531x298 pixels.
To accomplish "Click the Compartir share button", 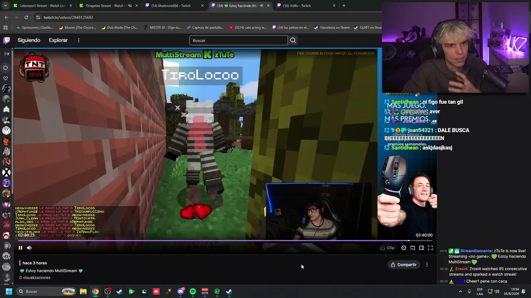I will point(404,265).
